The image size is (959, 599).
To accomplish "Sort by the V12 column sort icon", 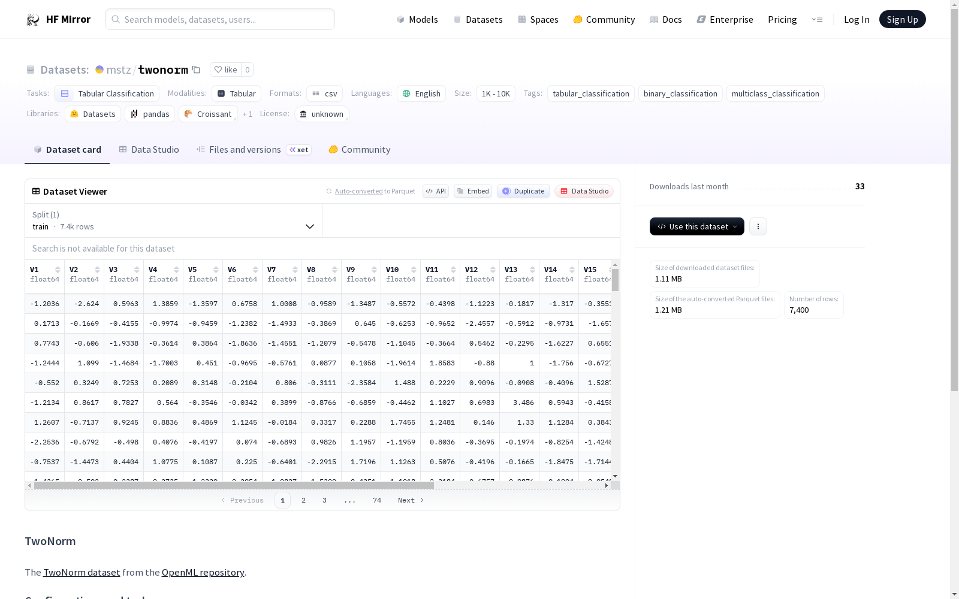I will (493, 270).
